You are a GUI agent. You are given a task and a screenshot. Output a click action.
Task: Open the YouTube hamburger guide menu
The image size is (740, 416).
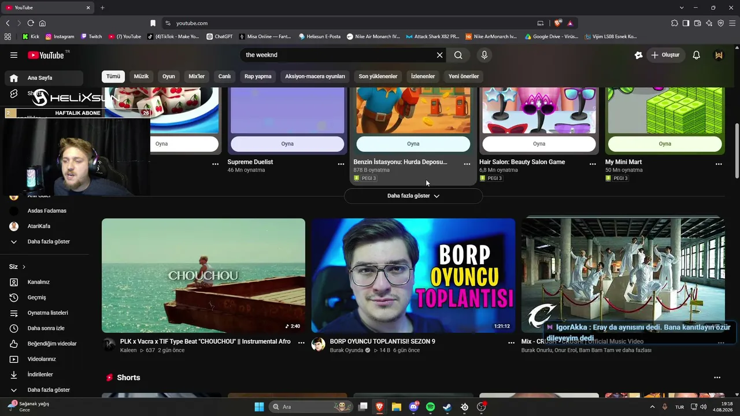(14, 55)
